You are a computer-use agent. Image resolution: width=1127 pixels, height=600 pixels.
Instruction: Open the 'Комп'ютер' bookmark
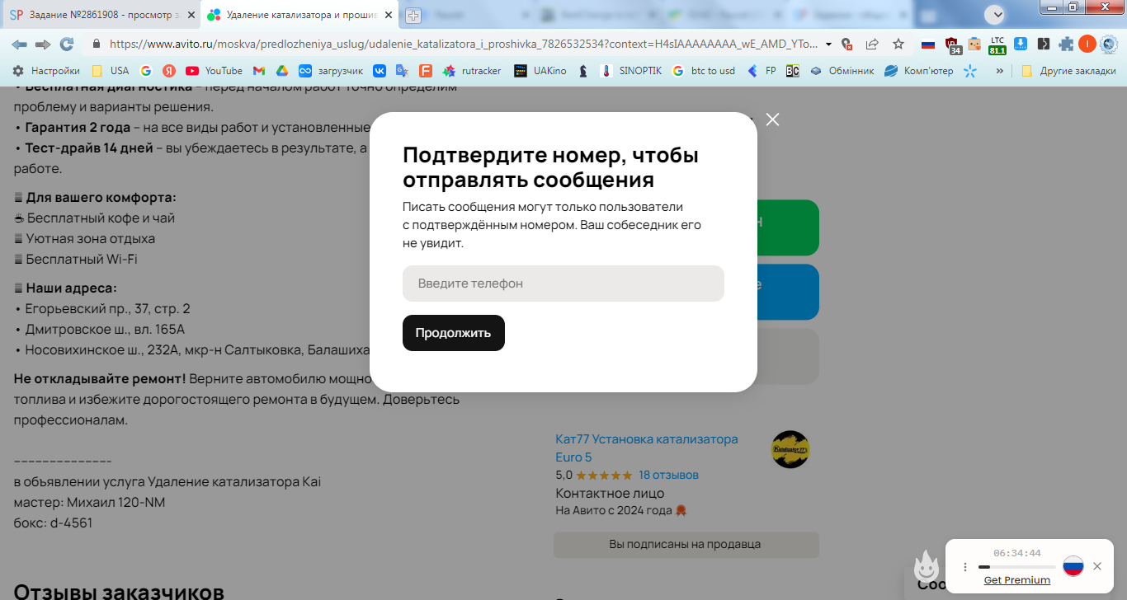pyautogui.click(x=918, y=71)
